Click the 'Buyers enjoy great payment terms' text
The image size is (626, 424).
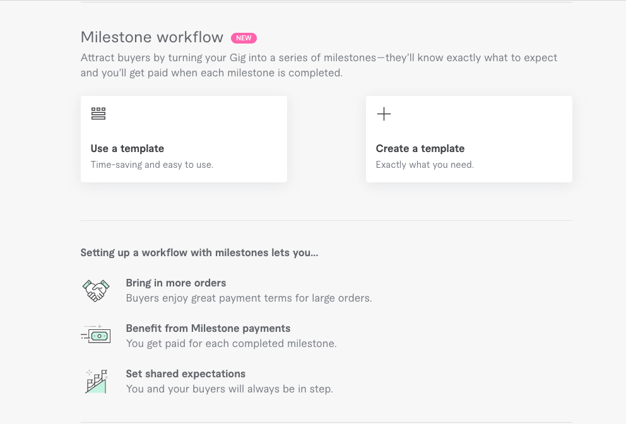click(x=249, y=298)
